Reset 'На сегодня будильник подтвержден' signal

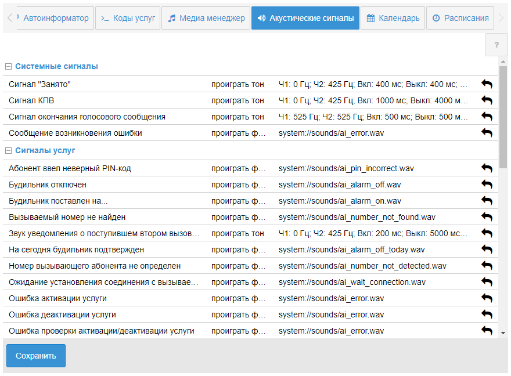pos(487,250)
